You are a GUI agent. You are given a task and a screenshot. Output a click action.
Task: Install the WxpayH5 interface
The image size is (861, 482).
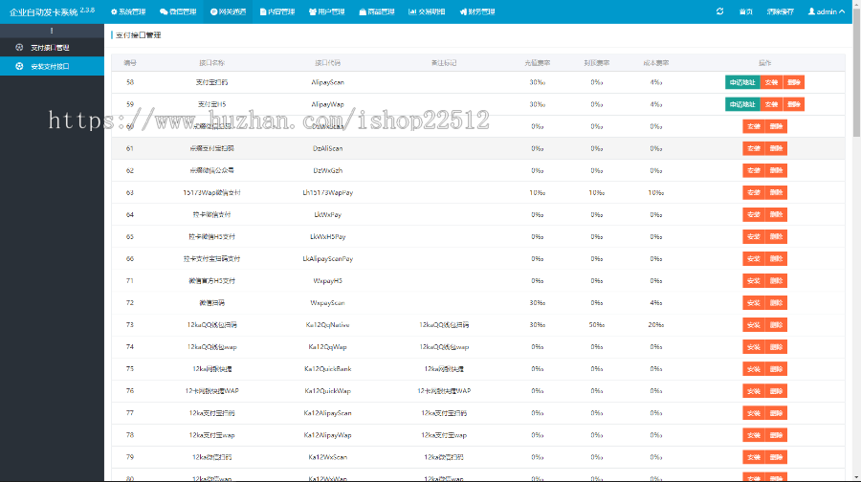[754, 280]
